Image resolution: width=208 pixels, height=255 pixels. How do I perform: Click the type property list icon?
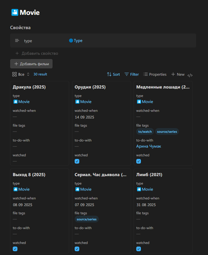17,41
